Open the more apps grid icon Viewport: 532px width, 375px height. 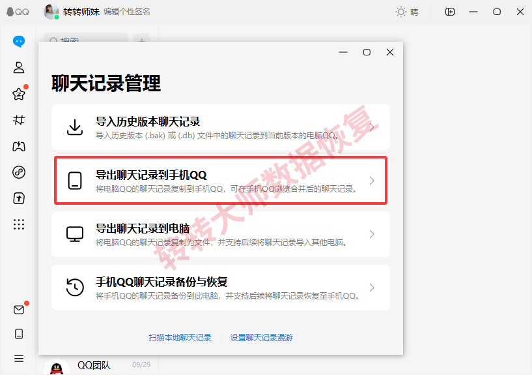(19, 224)
